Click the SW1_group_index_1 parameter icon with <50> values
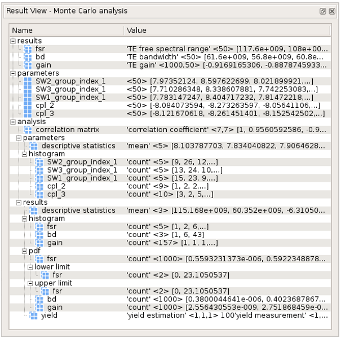The height and width of the screenshot is (338, 341). tap(28, 98)
